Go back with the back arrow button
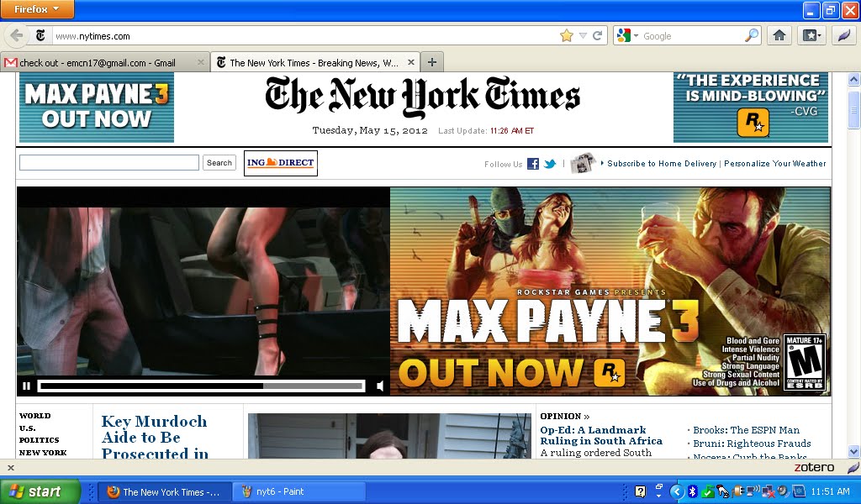The width and height of the screenshot is (861, 504). coord(17,36)
